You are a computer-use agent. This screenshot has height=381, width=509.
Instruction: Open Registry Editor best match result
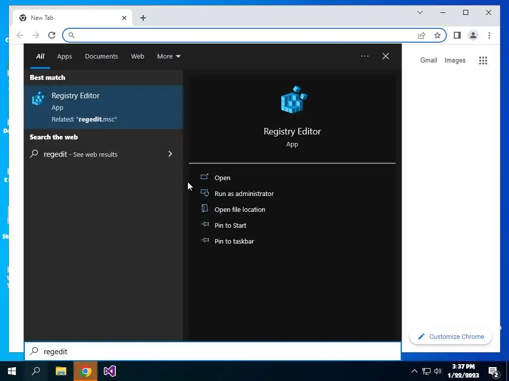tap(103, 107)
